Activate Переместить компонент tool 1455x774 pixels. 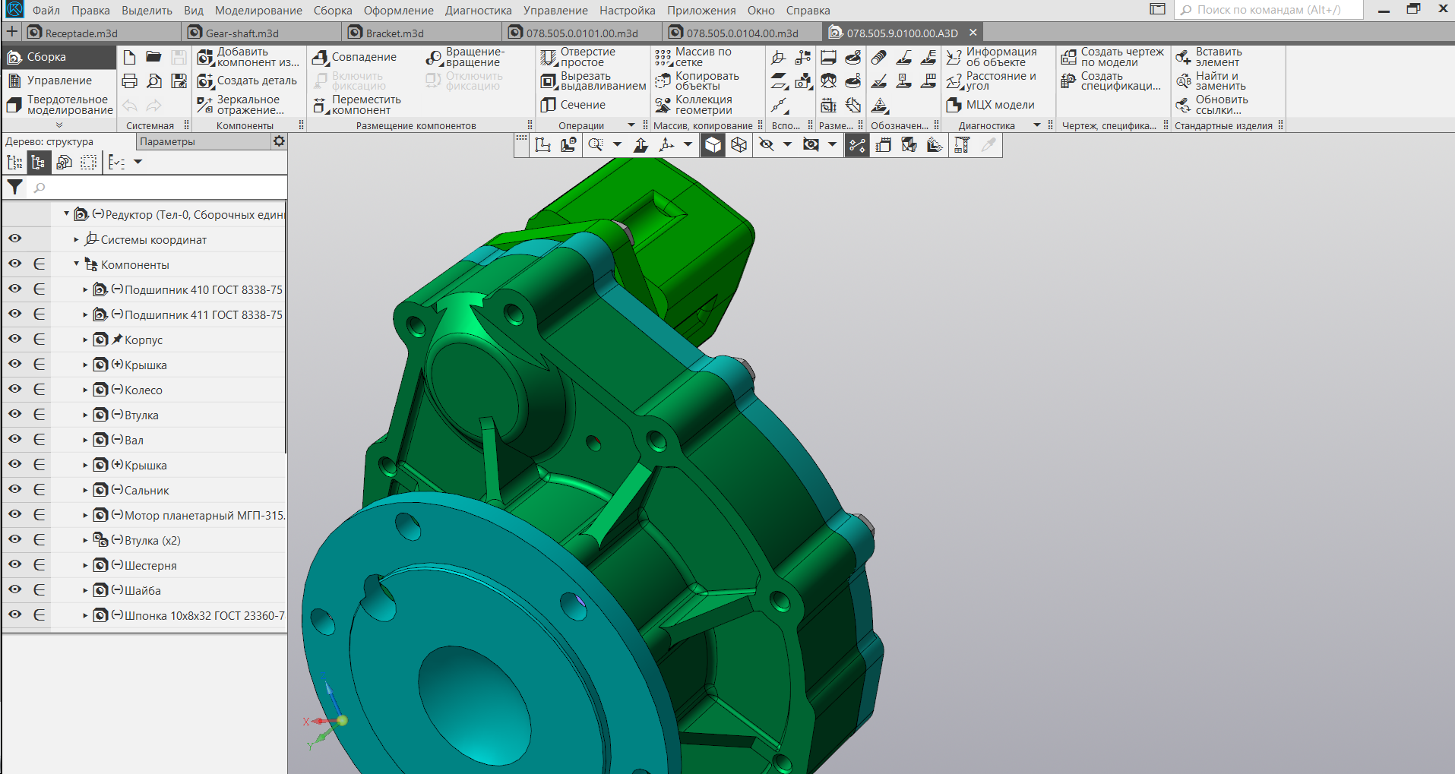click(356, 105)
